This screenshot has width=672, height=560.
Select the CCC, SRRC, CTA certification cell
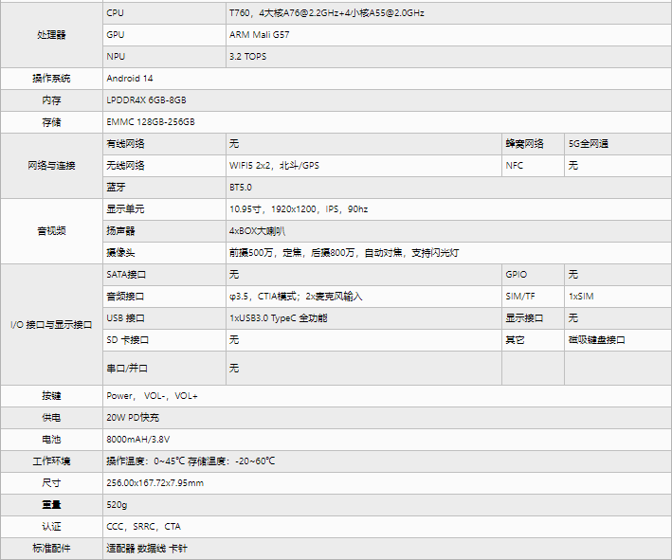pyautogui.click(x=387, y=527)
